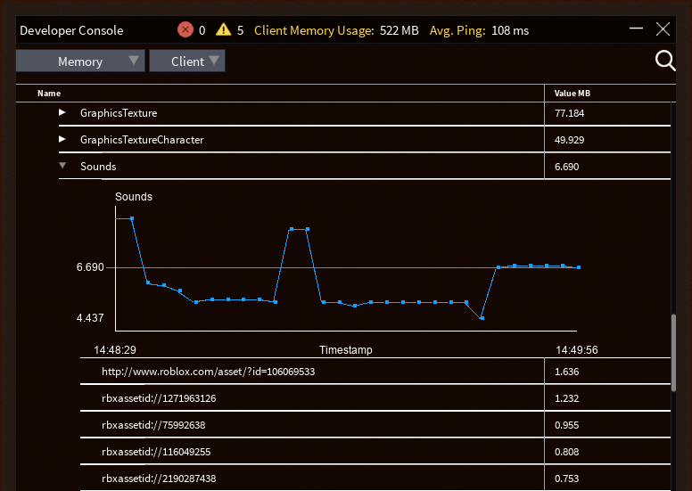Select the Sounds row label

click(98, 167)
